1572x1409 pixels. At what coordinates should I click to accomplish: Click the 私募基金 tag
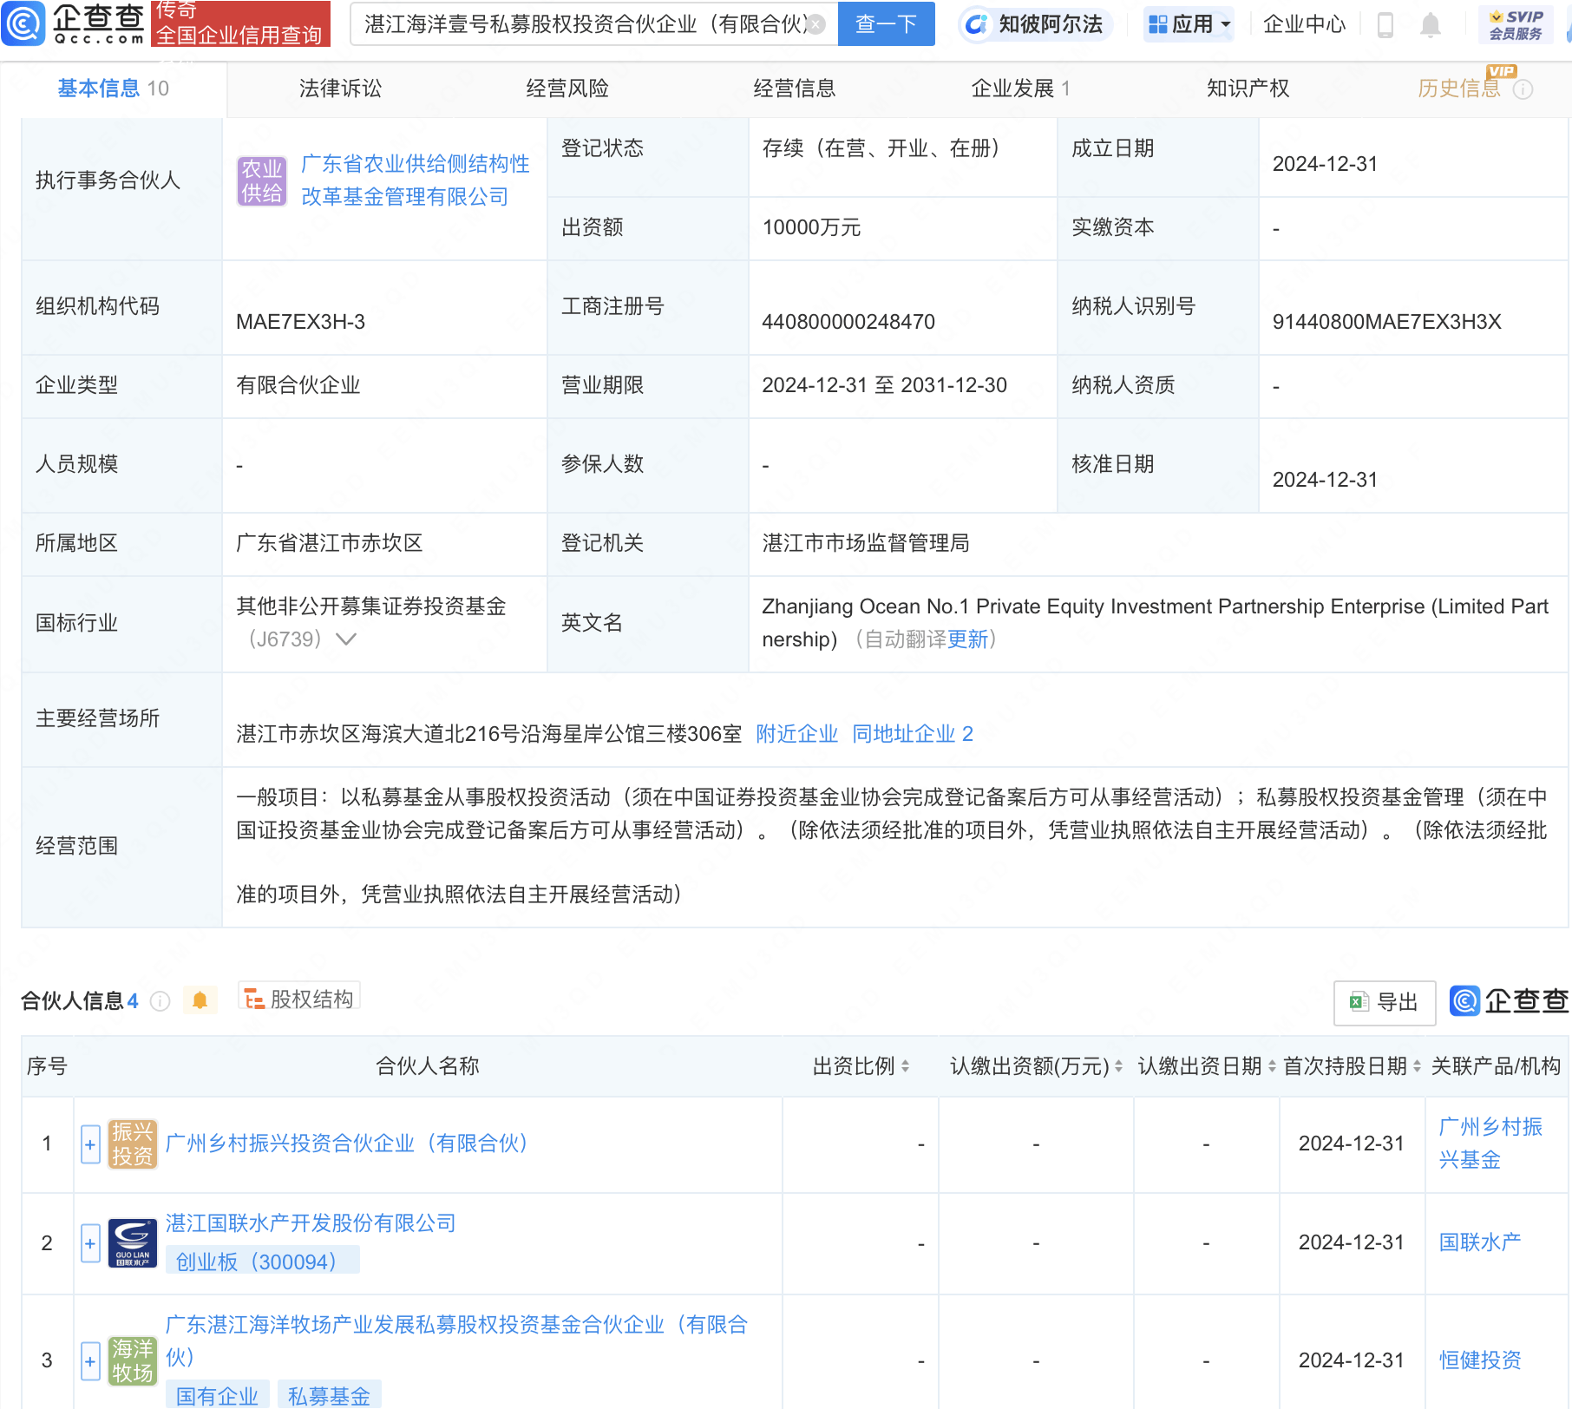(329, 1396)
